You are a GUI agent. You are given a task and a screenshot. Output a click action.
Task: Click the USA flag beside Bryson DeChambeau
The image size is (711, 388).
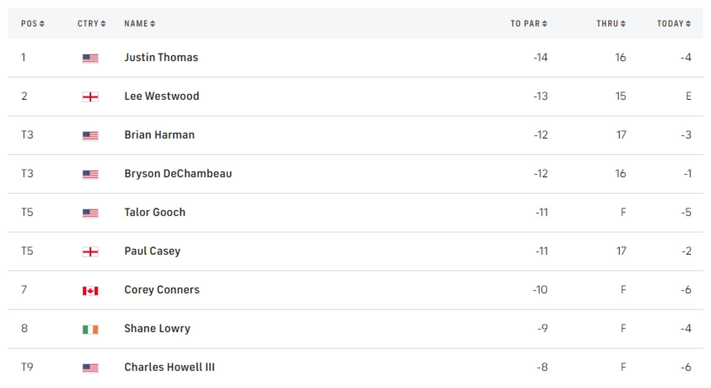coord(90,174)
